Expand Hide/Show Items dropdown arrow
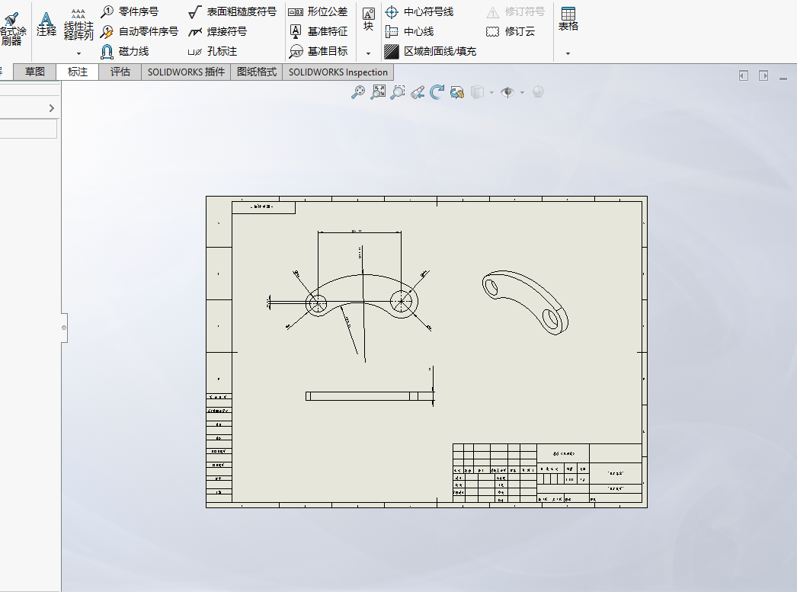This screenshot has height=592, width=797. coord(522,92)
